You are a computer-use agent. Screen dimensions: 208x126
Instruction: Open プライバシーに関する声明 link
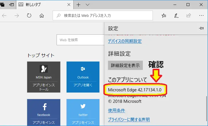pos(129,119)
